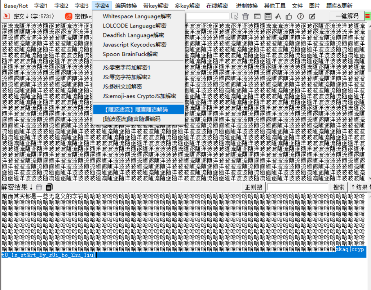The height and width of the screenshot is (290, 371).
Task: Open the calculator icon in toolbar
Action: tap(268, 16)
